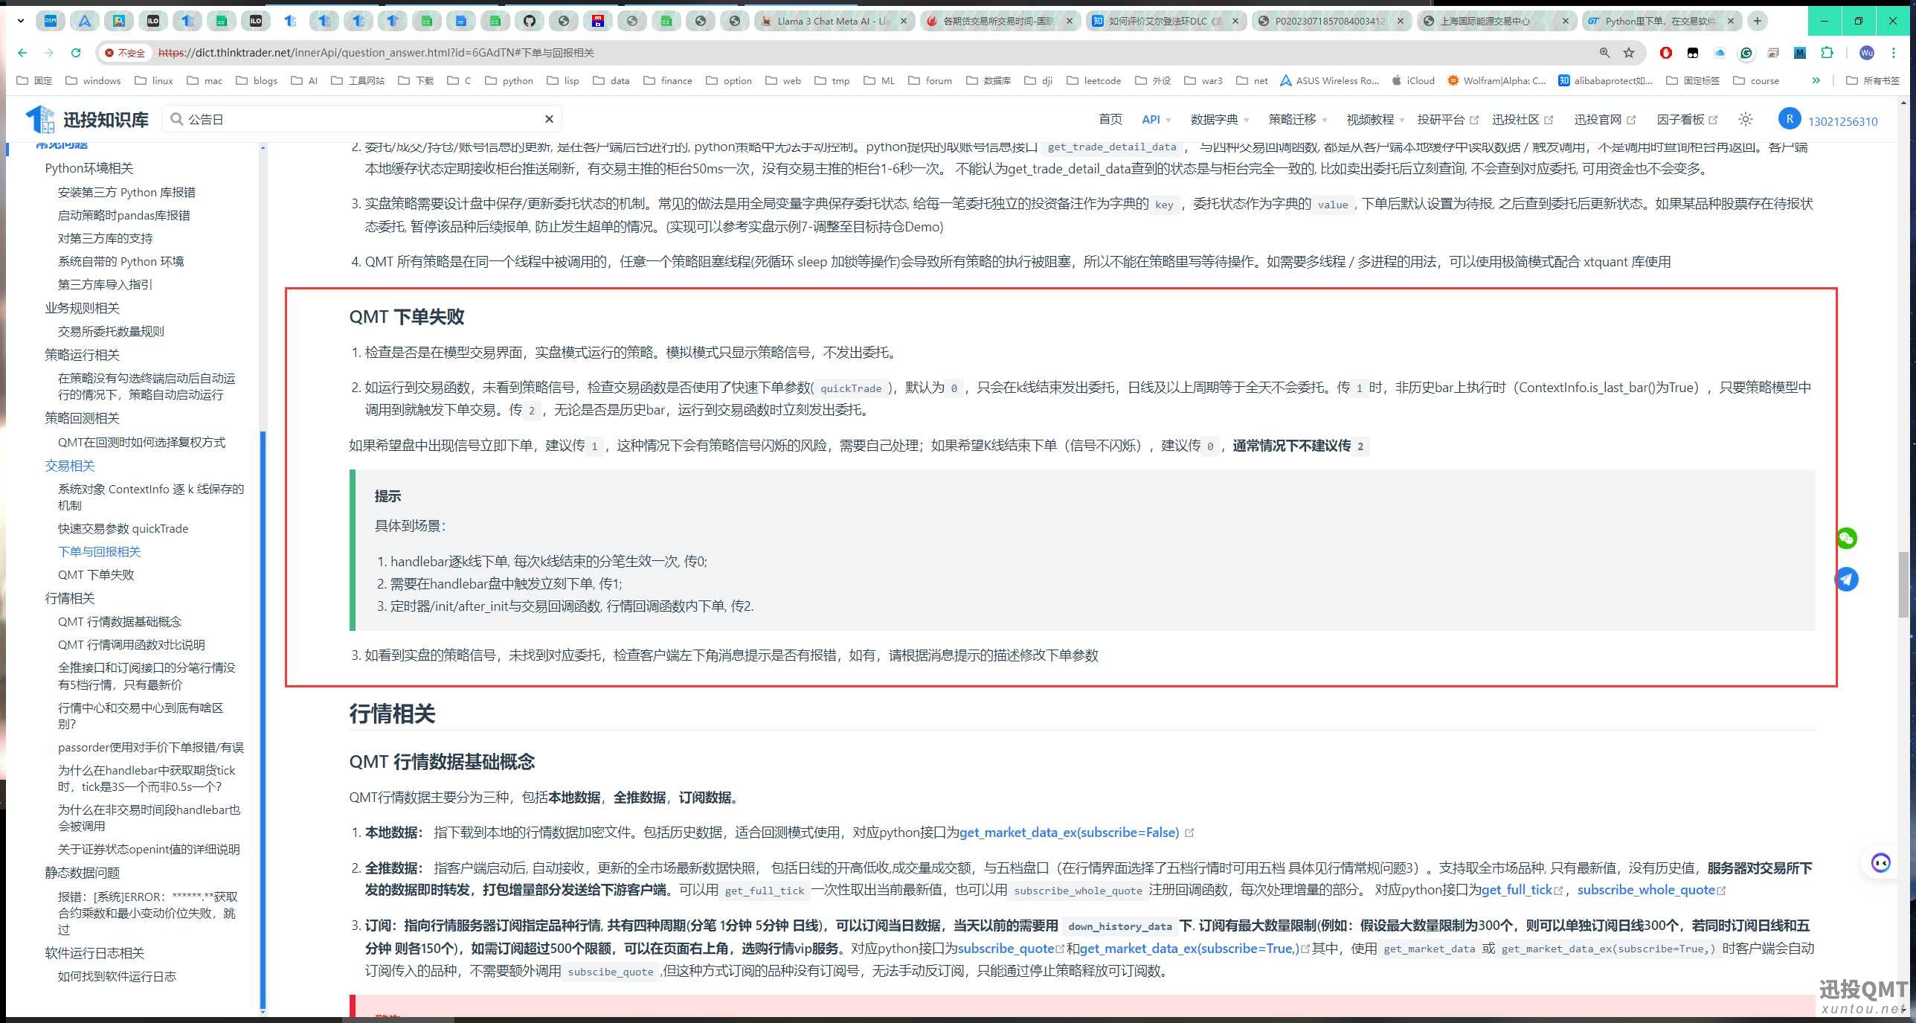Open the Chrome profile avatar Wu
The height and width of the screenshot is (1023, 1916).
point(1867,53)
